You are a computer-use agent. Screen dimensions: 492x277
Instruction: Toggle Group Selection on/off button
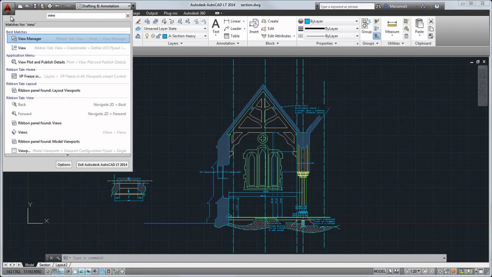(x=377, y=36)
